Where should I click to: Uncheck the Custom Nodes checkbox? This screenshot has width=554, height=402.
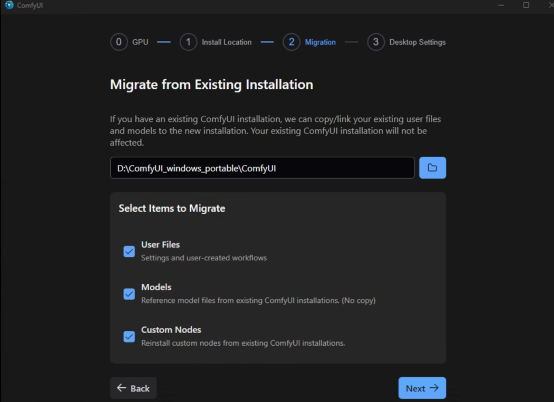tap(129, 336)
